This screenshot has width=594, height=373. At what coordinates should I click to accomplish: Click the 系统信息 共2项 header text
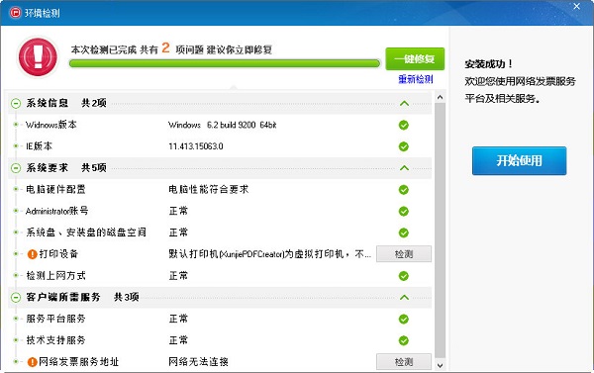coord(66,103)
